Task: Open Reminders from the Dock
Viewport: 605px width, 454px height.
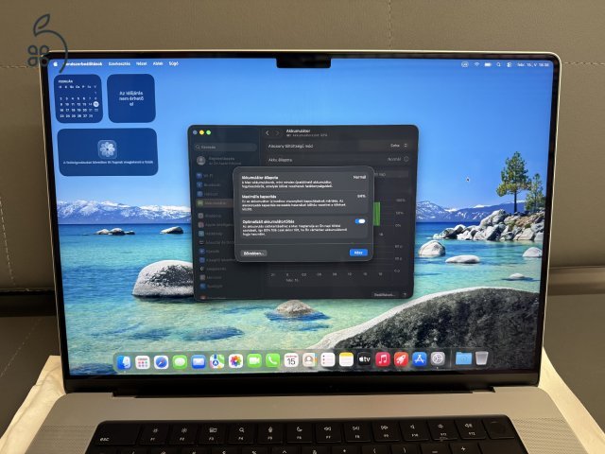Action: [328, 360]
